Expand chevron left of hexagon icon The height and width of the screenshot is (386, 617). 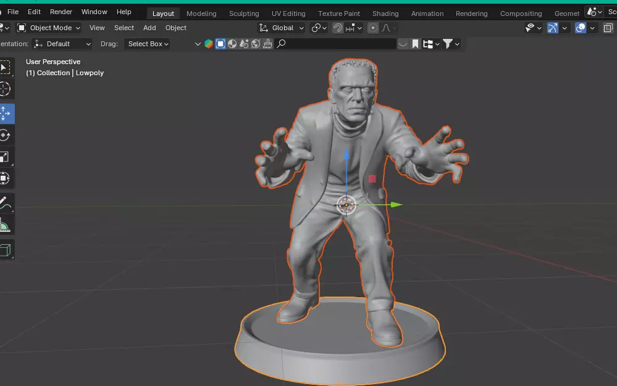[x=198, y=44]
